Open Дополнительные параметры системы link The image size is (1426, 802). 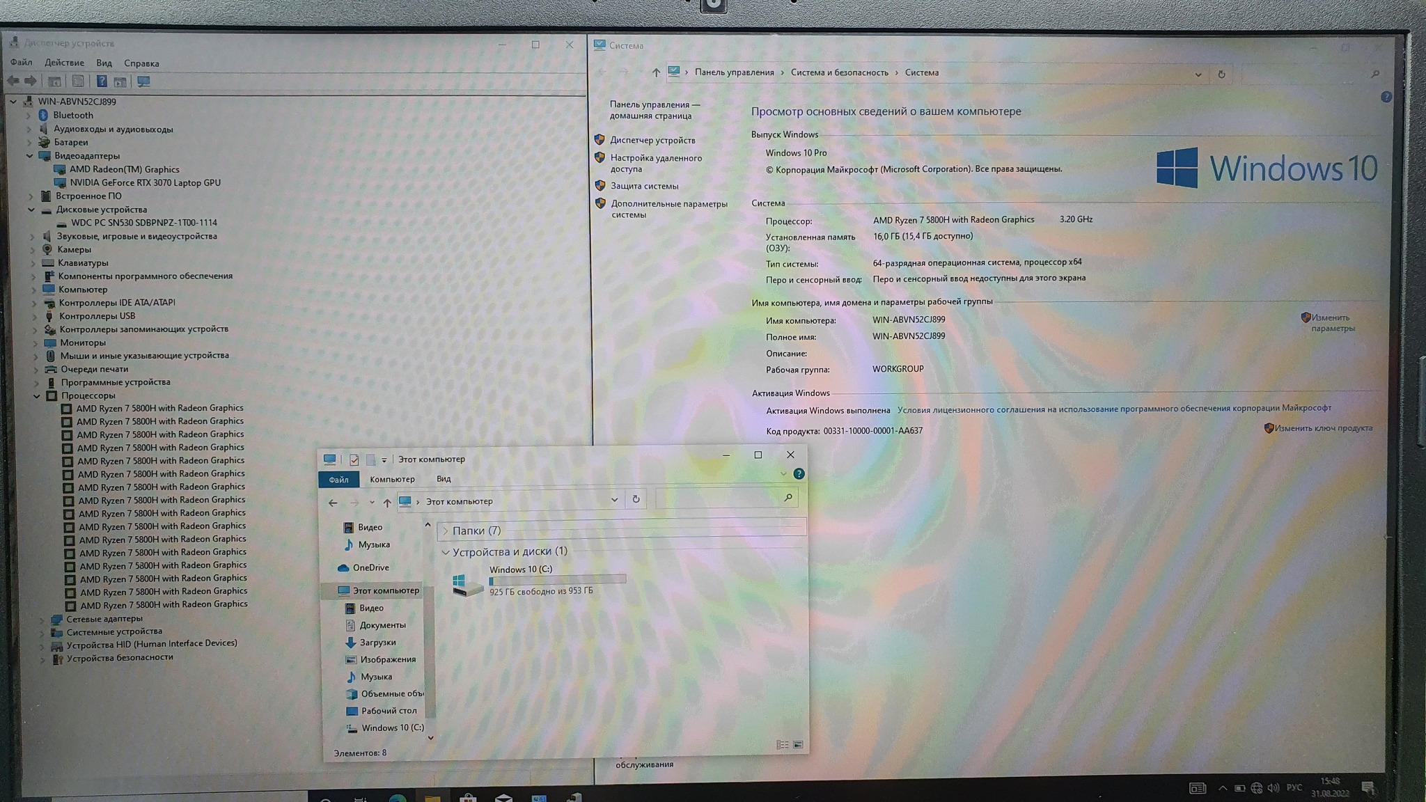click(668, 209)
